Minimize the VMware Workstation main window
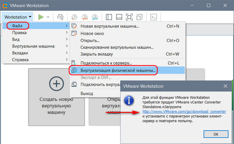 pyautogui.click(x=192, y=5)
